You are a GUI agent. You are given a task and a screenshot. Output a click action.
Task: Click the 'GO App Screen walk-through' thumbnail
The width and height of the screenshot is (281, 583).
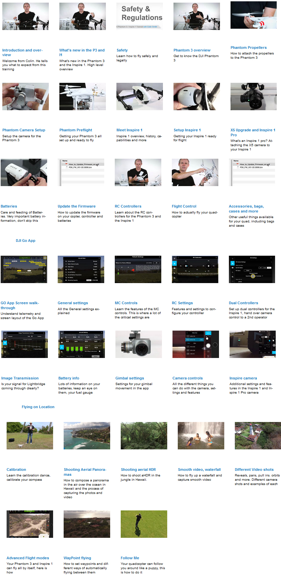pos(24,269)
